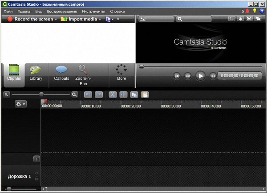Open the Zoom-n-Pan tool

pos(83,73)
